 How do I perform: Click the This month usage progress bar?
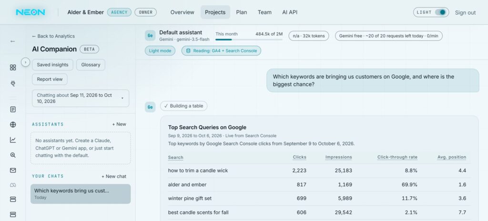tap(249, 40)
